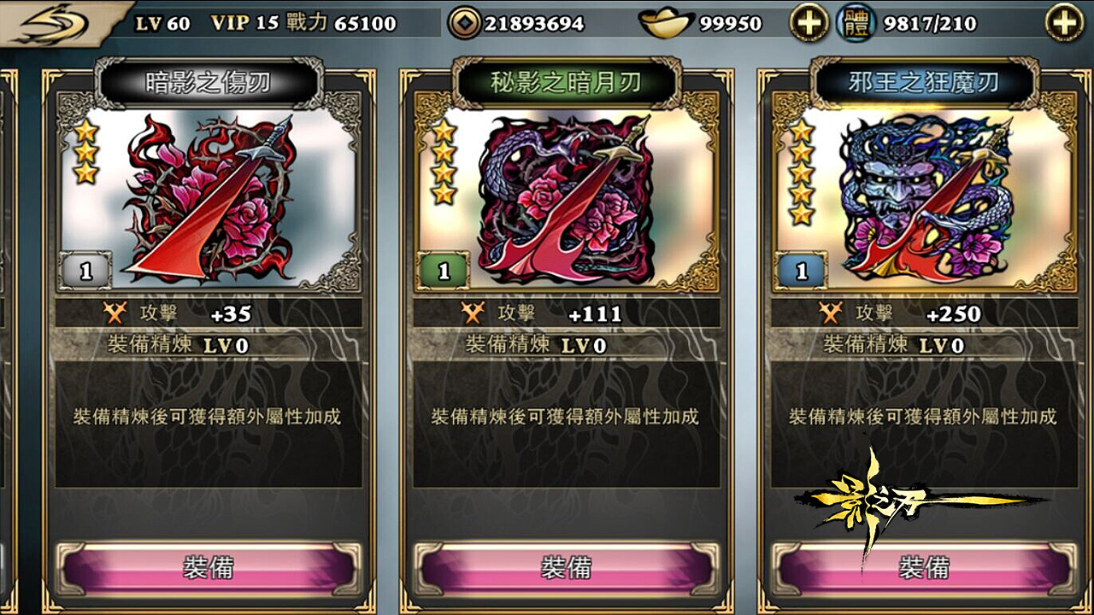Tap the VIP 15 label

[244, 23]
